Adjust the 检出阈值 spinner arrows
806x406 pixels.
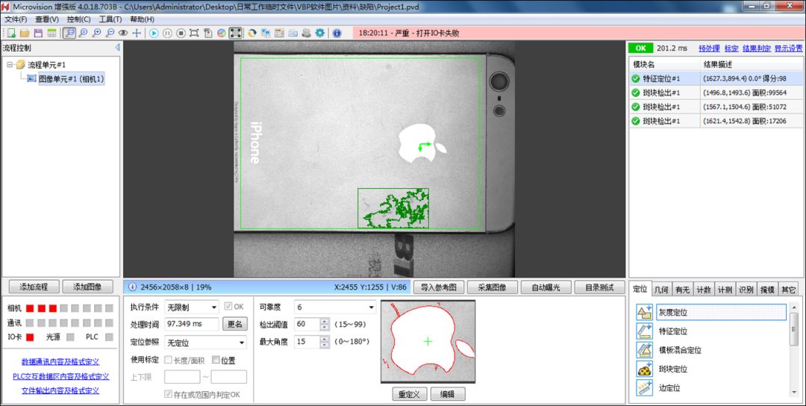[x=325, y=325]
